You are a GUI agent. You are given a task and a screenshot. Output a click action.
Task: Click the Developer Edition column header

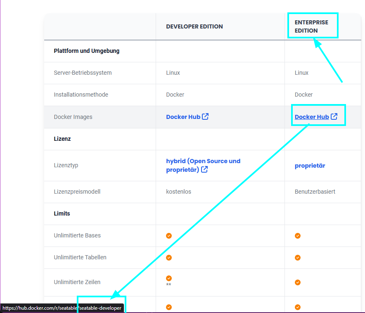[194, 26]
